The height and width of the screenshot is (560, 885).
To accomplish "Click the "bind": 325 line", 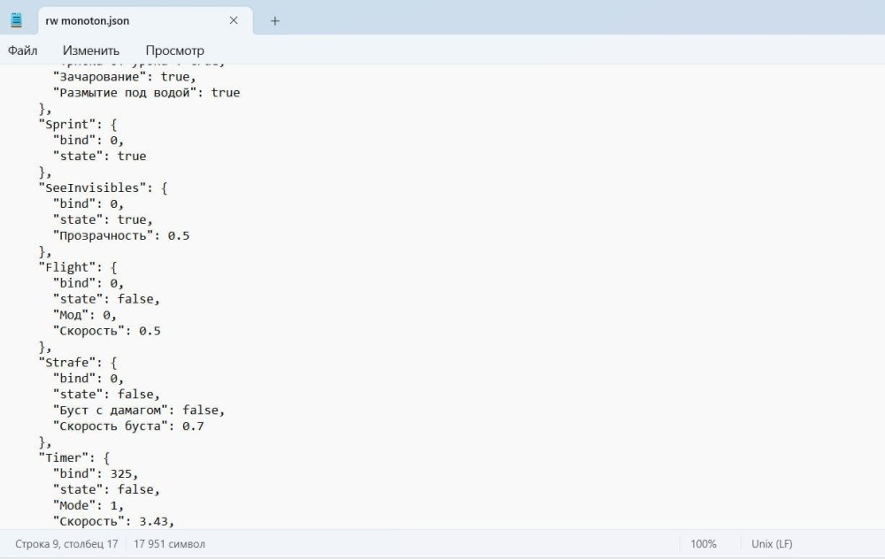I will coord(96,473).
